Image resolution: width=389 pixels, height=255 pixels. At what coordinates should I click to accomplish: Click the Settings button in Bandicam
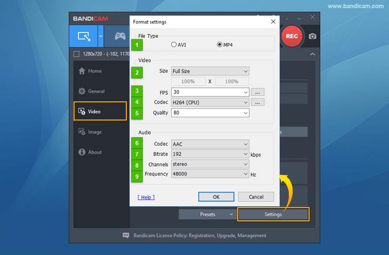[273, 214]
